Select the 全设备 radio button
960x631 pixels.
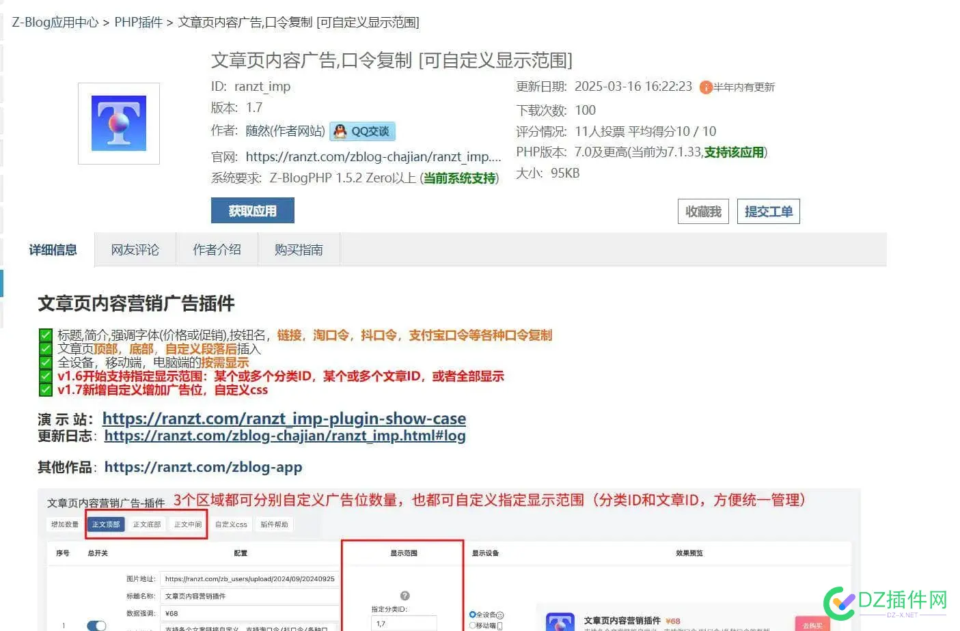click(473, 614)
